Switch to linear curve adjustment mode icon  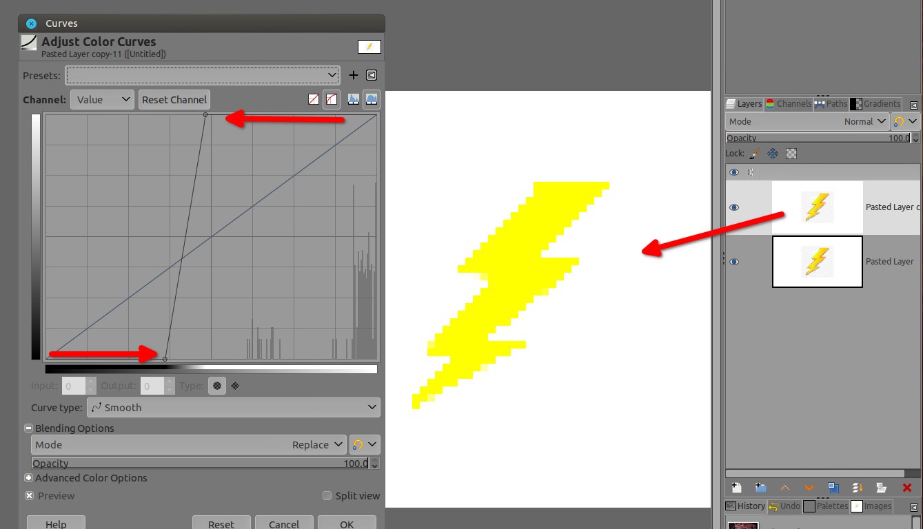tap(314, 100)
